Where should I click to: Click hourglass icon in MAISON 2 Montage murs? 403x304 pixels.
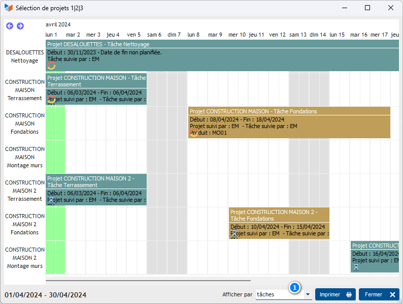[x=356, y=266]
